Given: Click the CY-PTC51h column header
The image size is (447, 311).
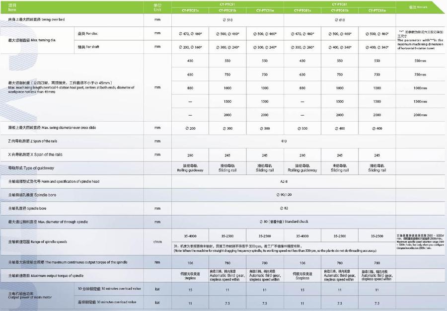Looking at the screenshot, I should (x=227, y=10).
